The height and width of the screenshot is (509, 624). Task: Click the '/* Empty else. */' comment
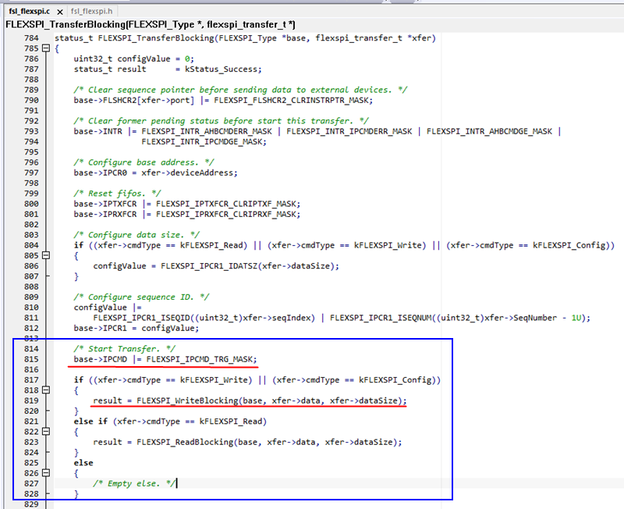(x=133, y=483)
